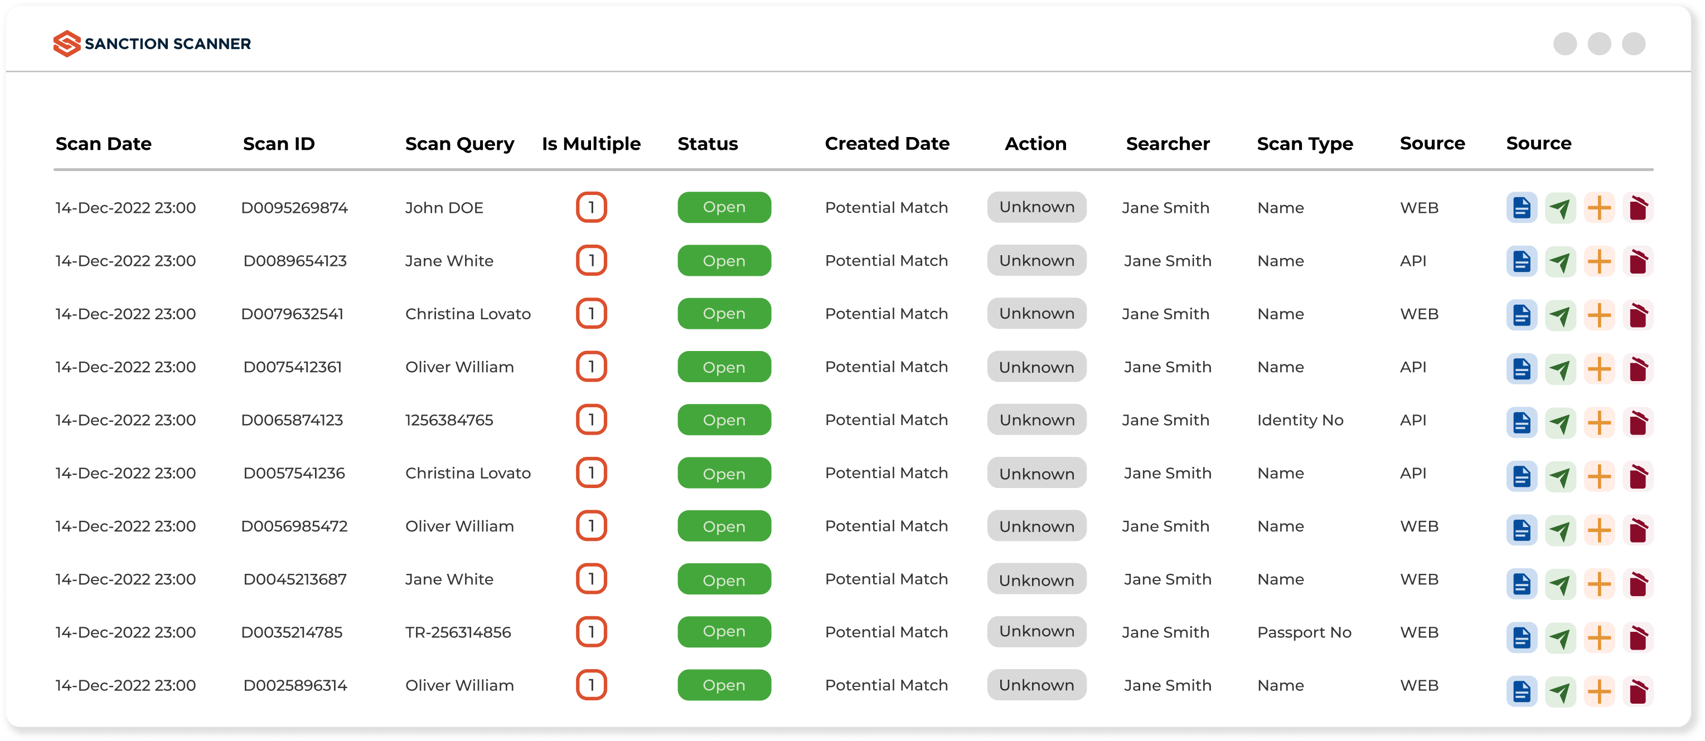Viewport: 1705px width, 741px height.
Task: Open the Unknown action selector on John DOE's row
Action: (x=1036, y=207)
